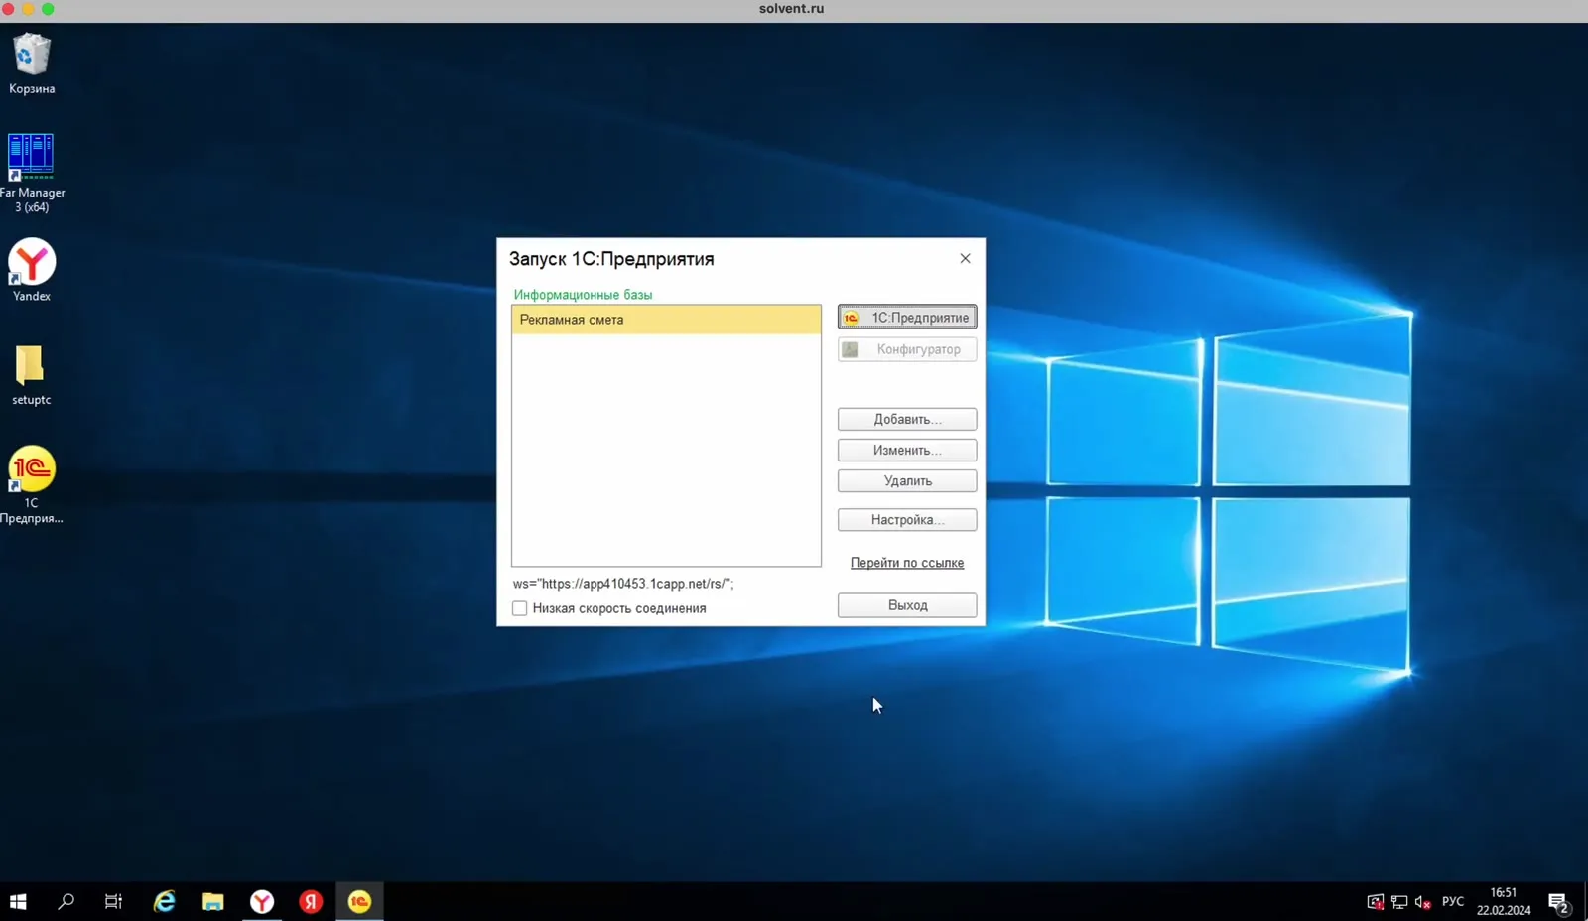Switch to the 1C taskbar application

(x=359, y=901)
